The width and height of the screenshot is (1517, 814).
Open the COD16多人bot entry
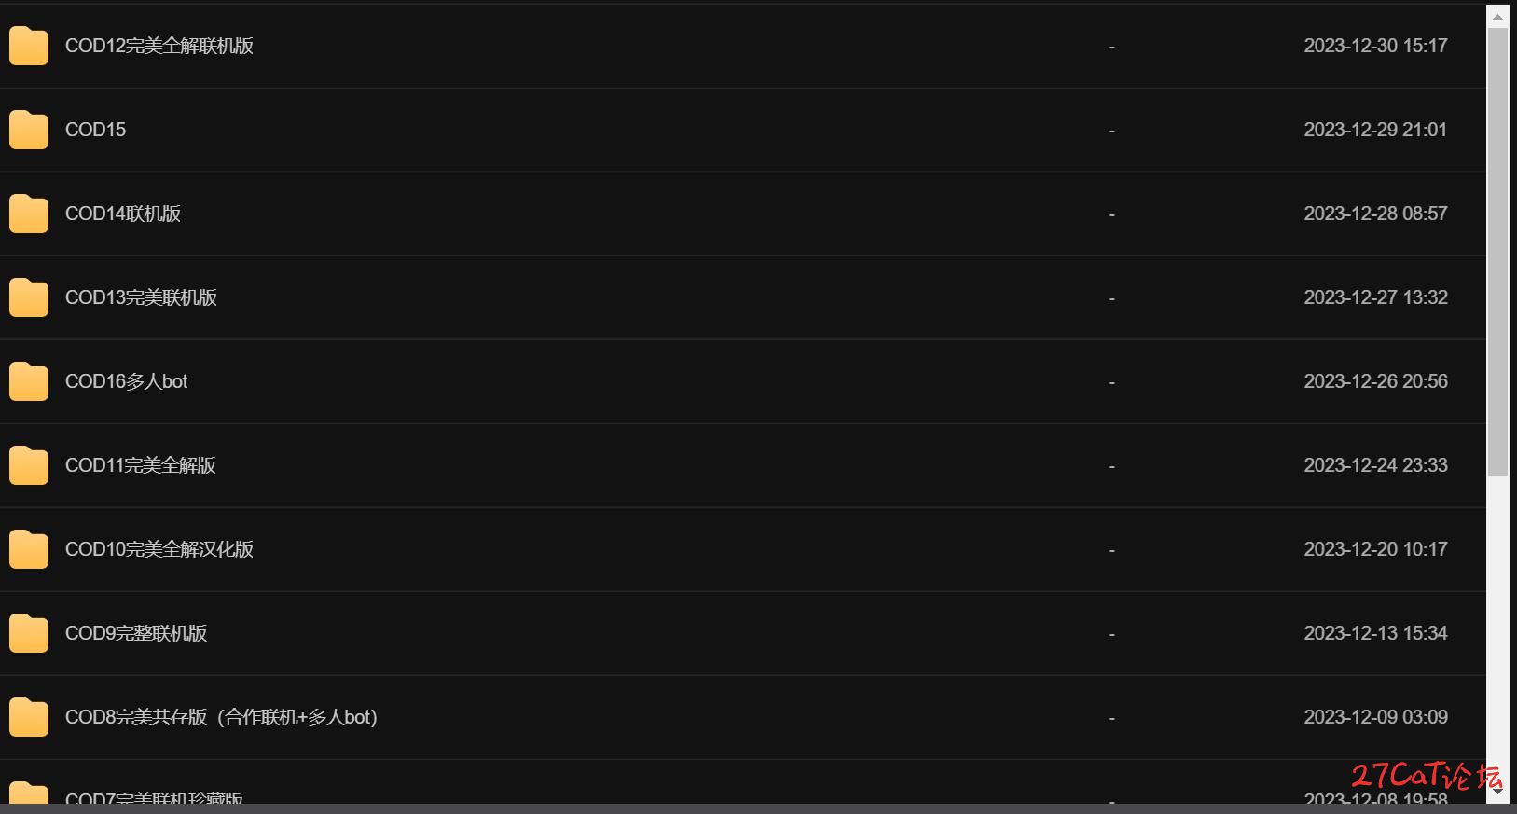127,381
